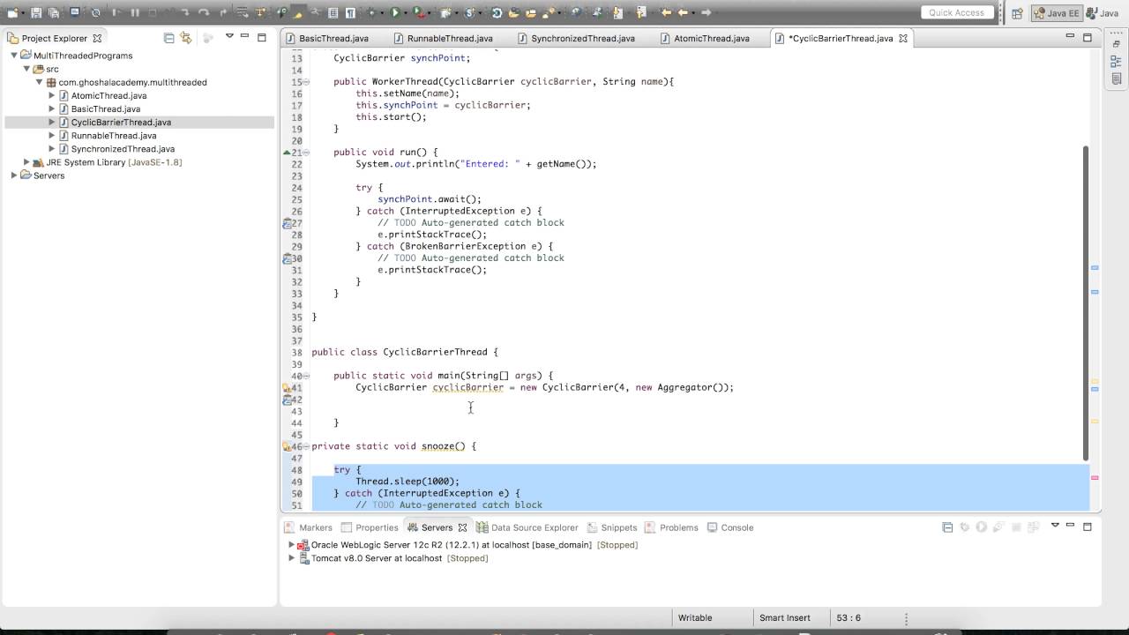Select RunnableThread.java in Project Explorer
This screenshot has height=635, width=1129.
[x=114, y=136]
